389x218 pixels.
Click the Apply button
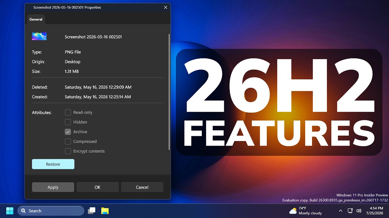tap(53, 187)
